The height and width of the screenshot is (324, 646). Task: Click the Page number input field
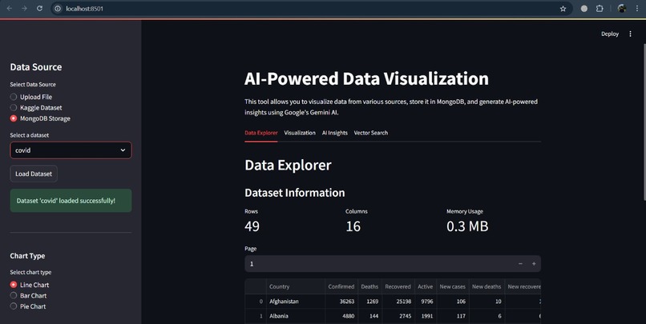(379, 263)
